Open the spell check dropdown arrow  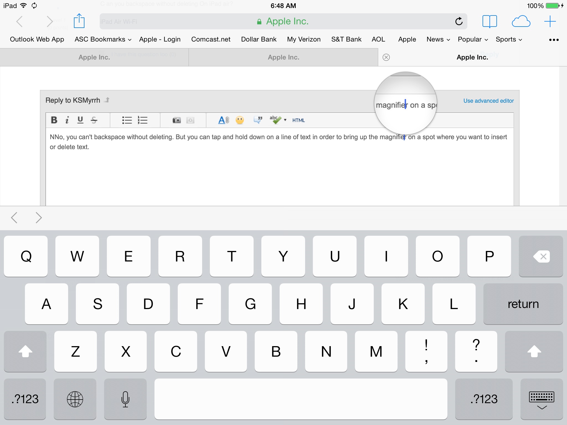pyautogui.click(x=285, y=120)
